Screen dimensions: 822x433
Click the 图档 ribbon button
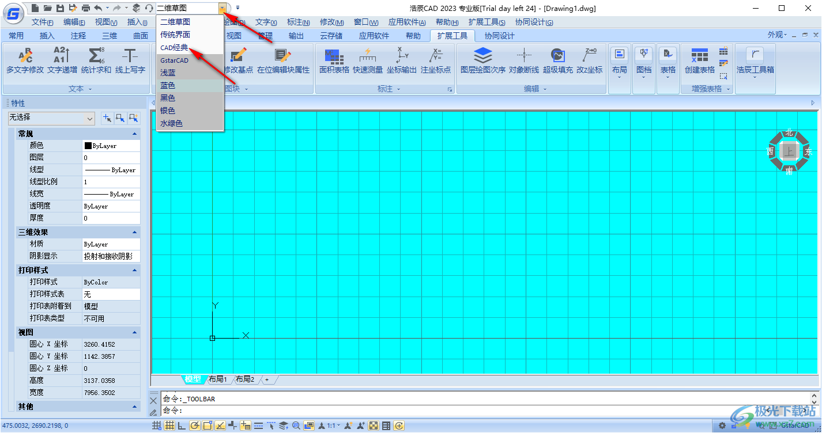point(643,69)
